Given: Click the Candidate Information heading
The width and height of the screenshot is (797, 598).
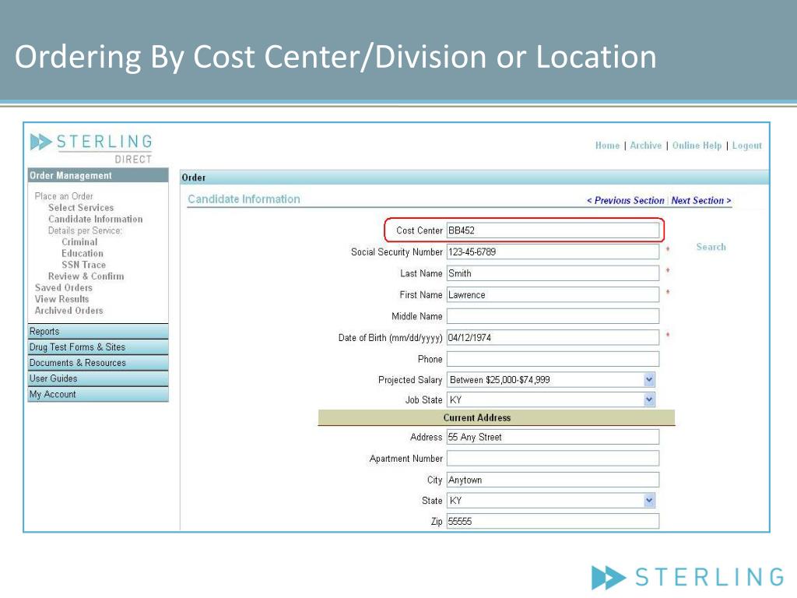Looking at the screenshot, I should 244,199.
